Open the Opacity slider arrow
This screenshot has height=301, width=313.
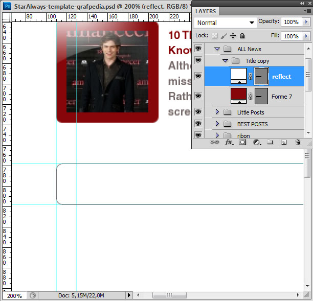[x=306, y=22]
